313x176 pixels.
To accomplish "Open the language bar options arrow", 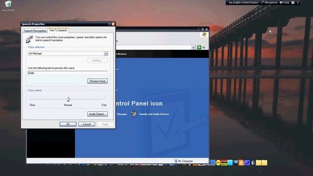I will coord(298,2).
